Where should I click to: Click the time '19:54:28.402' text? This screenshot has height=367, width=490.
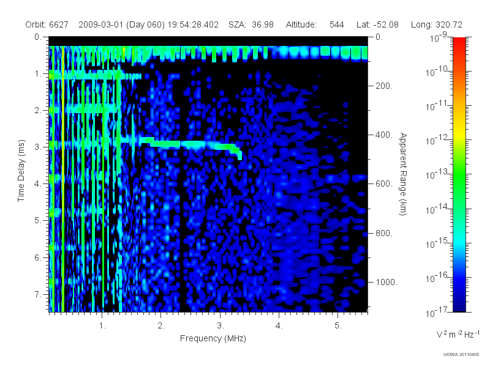tap(193, 24)
